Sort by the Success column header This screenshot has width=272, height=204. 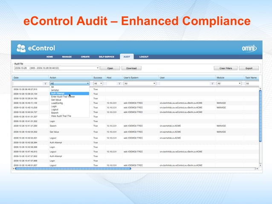(98, 78)
